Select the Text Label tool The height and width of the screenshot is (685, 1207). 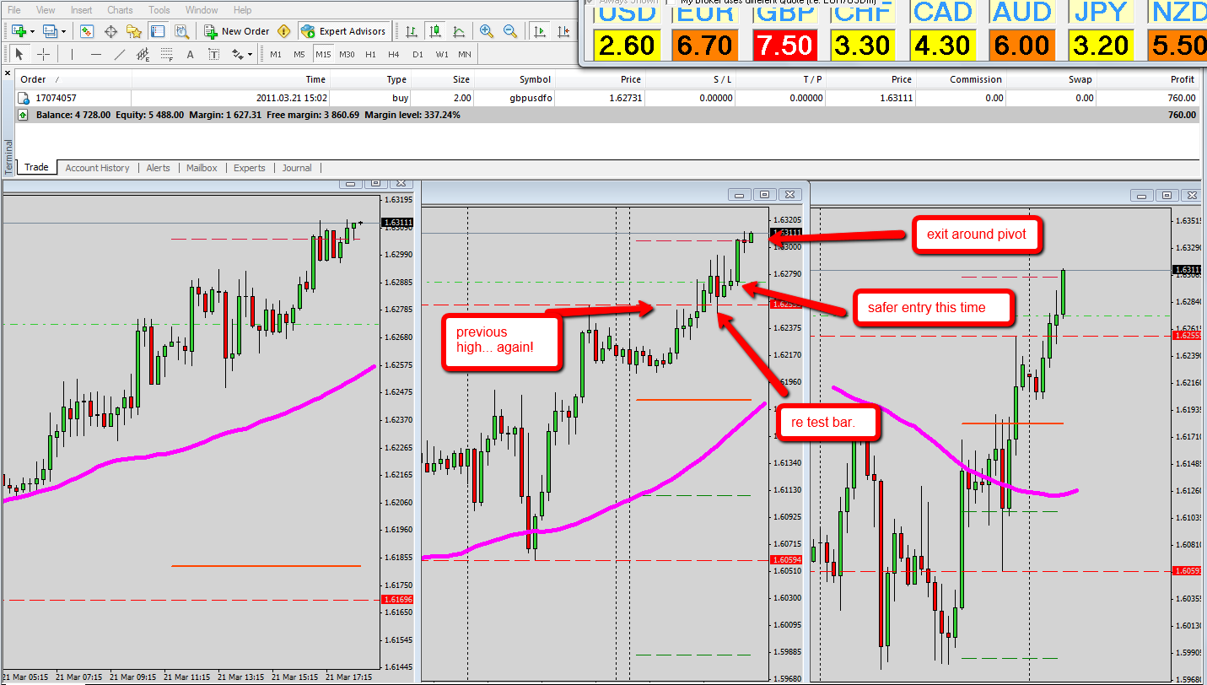[x=214, y=54]
